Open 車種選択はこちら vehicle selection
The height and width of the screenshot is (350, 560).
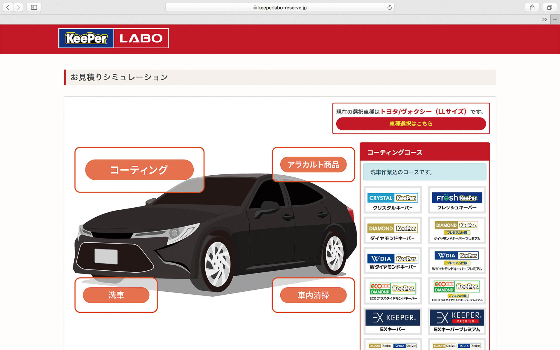(x=410, y=123)
